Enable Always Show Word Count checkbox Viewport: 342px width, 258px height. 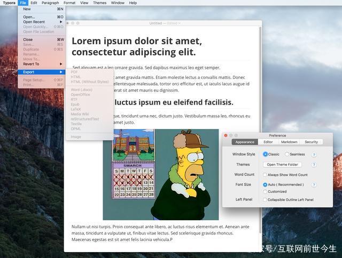click(x=265, y=175)
